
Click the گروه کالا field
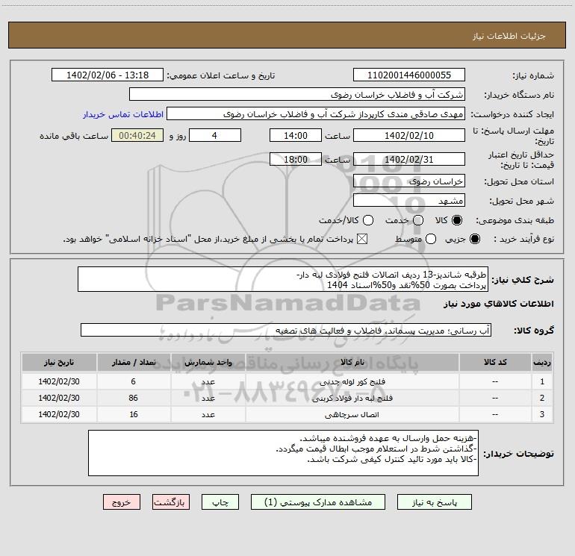286,330
